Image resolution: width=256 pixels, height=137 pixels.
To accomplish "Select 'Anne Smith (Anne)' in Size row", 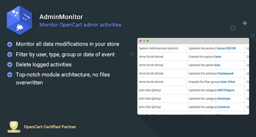I will [151, 65].
